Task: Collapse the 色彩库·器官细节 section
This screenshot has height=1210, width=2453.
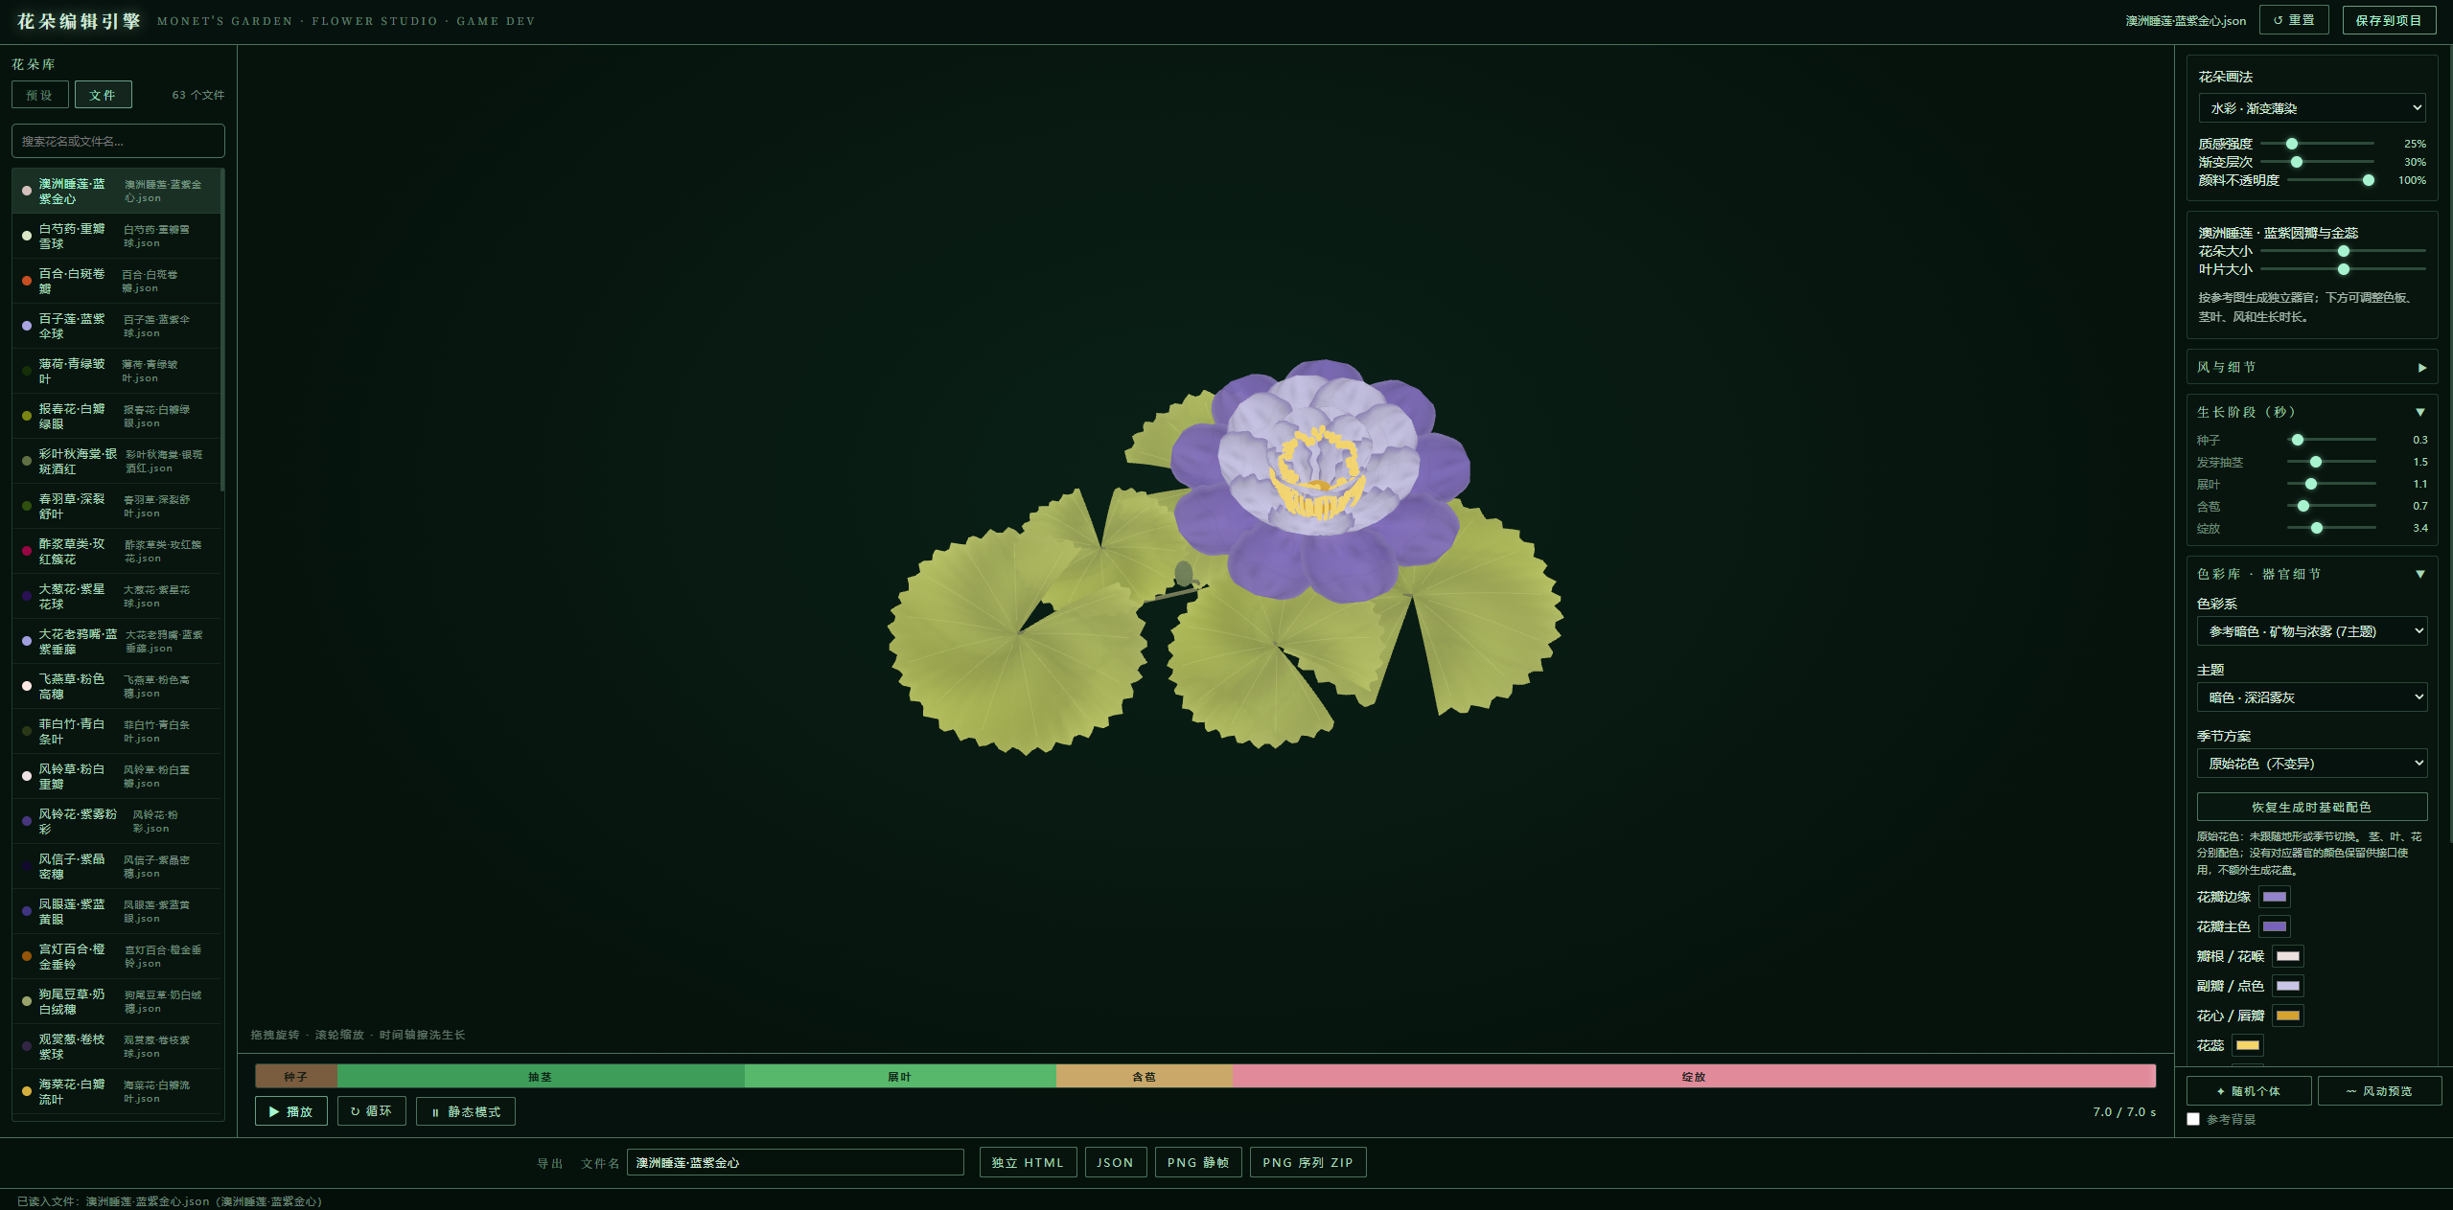Action: click(2311, 574)
